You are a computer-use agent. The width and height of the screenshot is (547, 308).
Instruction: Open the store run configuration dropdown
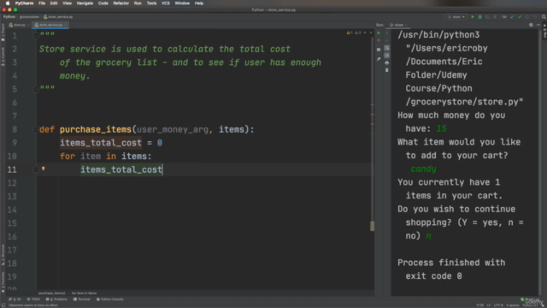click(456, 17)
